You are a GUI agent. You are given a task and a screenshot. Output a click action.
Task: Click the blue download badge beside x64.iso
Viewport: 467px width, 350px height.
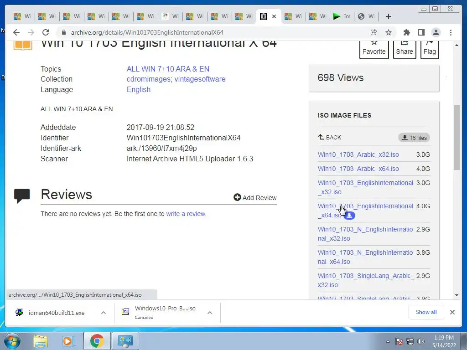pyautogui.click(x=349, y=215)
